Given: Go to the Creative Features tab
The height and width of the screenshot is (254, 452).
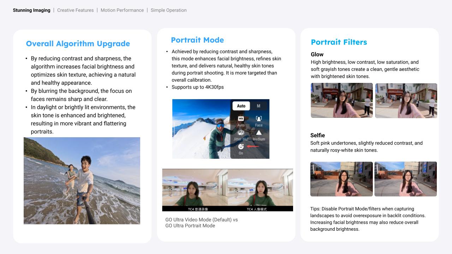Looking at the screenshot, I should (75, 10).
